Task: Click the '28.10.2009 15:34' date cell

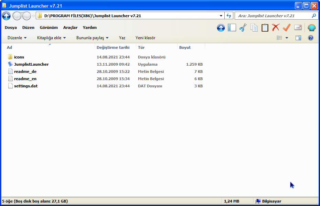Action: tap(113, 79)
